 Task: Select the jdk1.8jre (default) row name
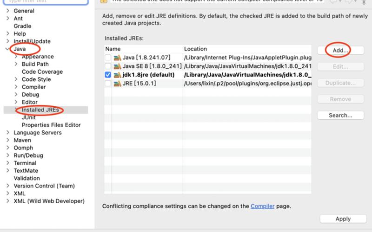coord(148,75)
